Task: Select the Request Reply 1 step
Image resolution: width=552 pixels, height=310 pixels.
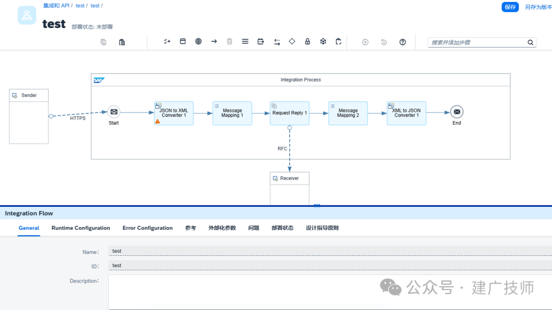Action: pos(290,113)
